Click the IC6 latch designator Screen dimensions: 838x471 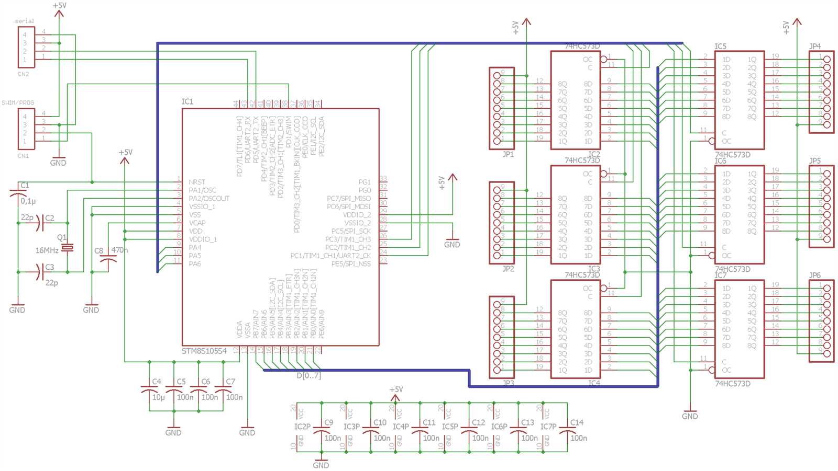point(721,161)
